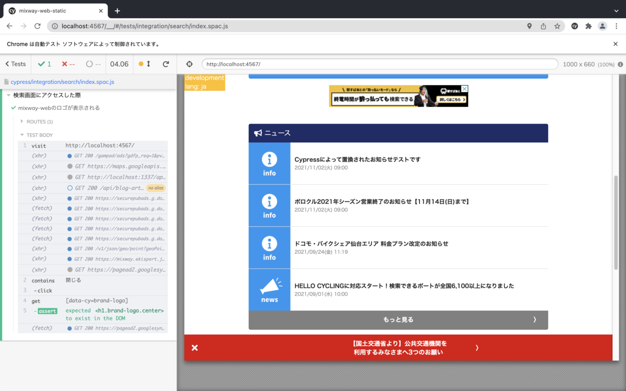Image resolution: width=626 pixels, height=391 pixels.
Task: Click the assert command row
Action: 93,314
